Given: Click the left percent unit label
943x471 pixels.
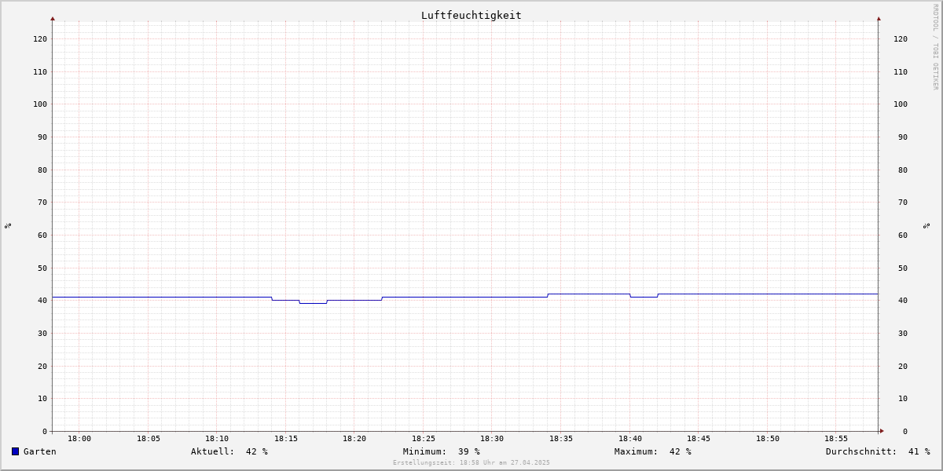Looking at the screenshot, I should tap(8, 225).
